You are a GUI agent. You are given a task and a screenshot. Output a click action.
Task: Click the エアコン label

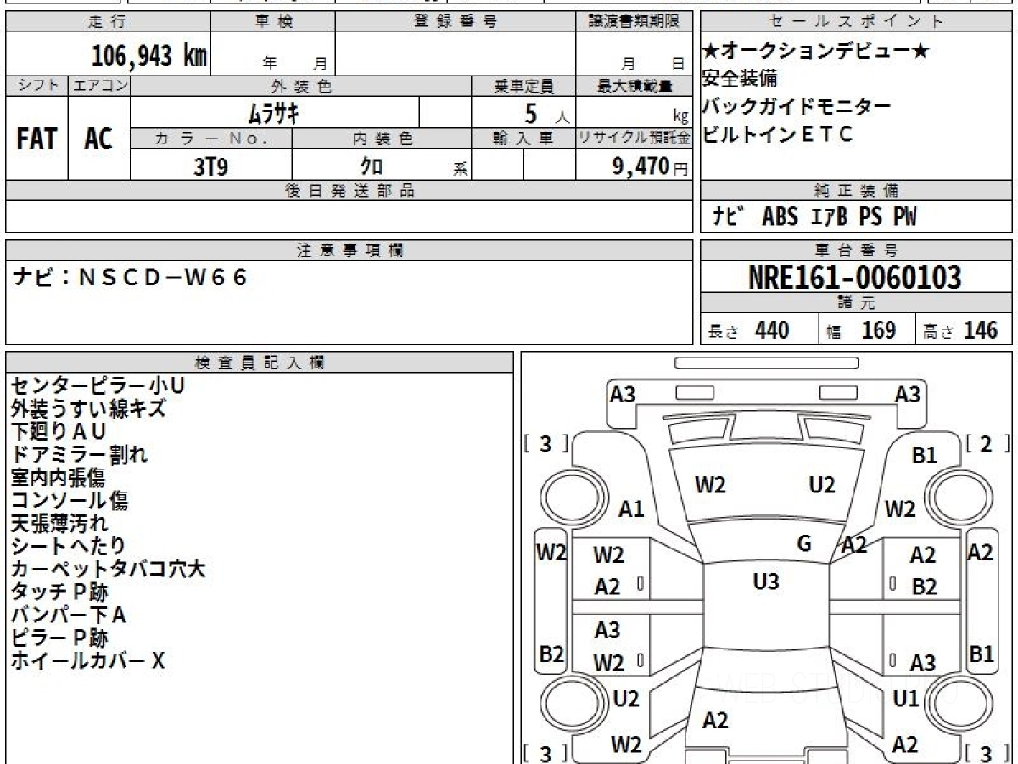click(99, 86)
